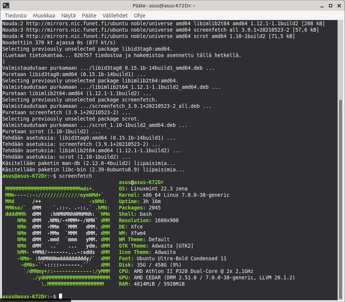Click the 'Puretaan screenfetch (3.9.1+20210523-2)' line
The width and height of the screenshot is (345, 302).
(x=66, y=113)
